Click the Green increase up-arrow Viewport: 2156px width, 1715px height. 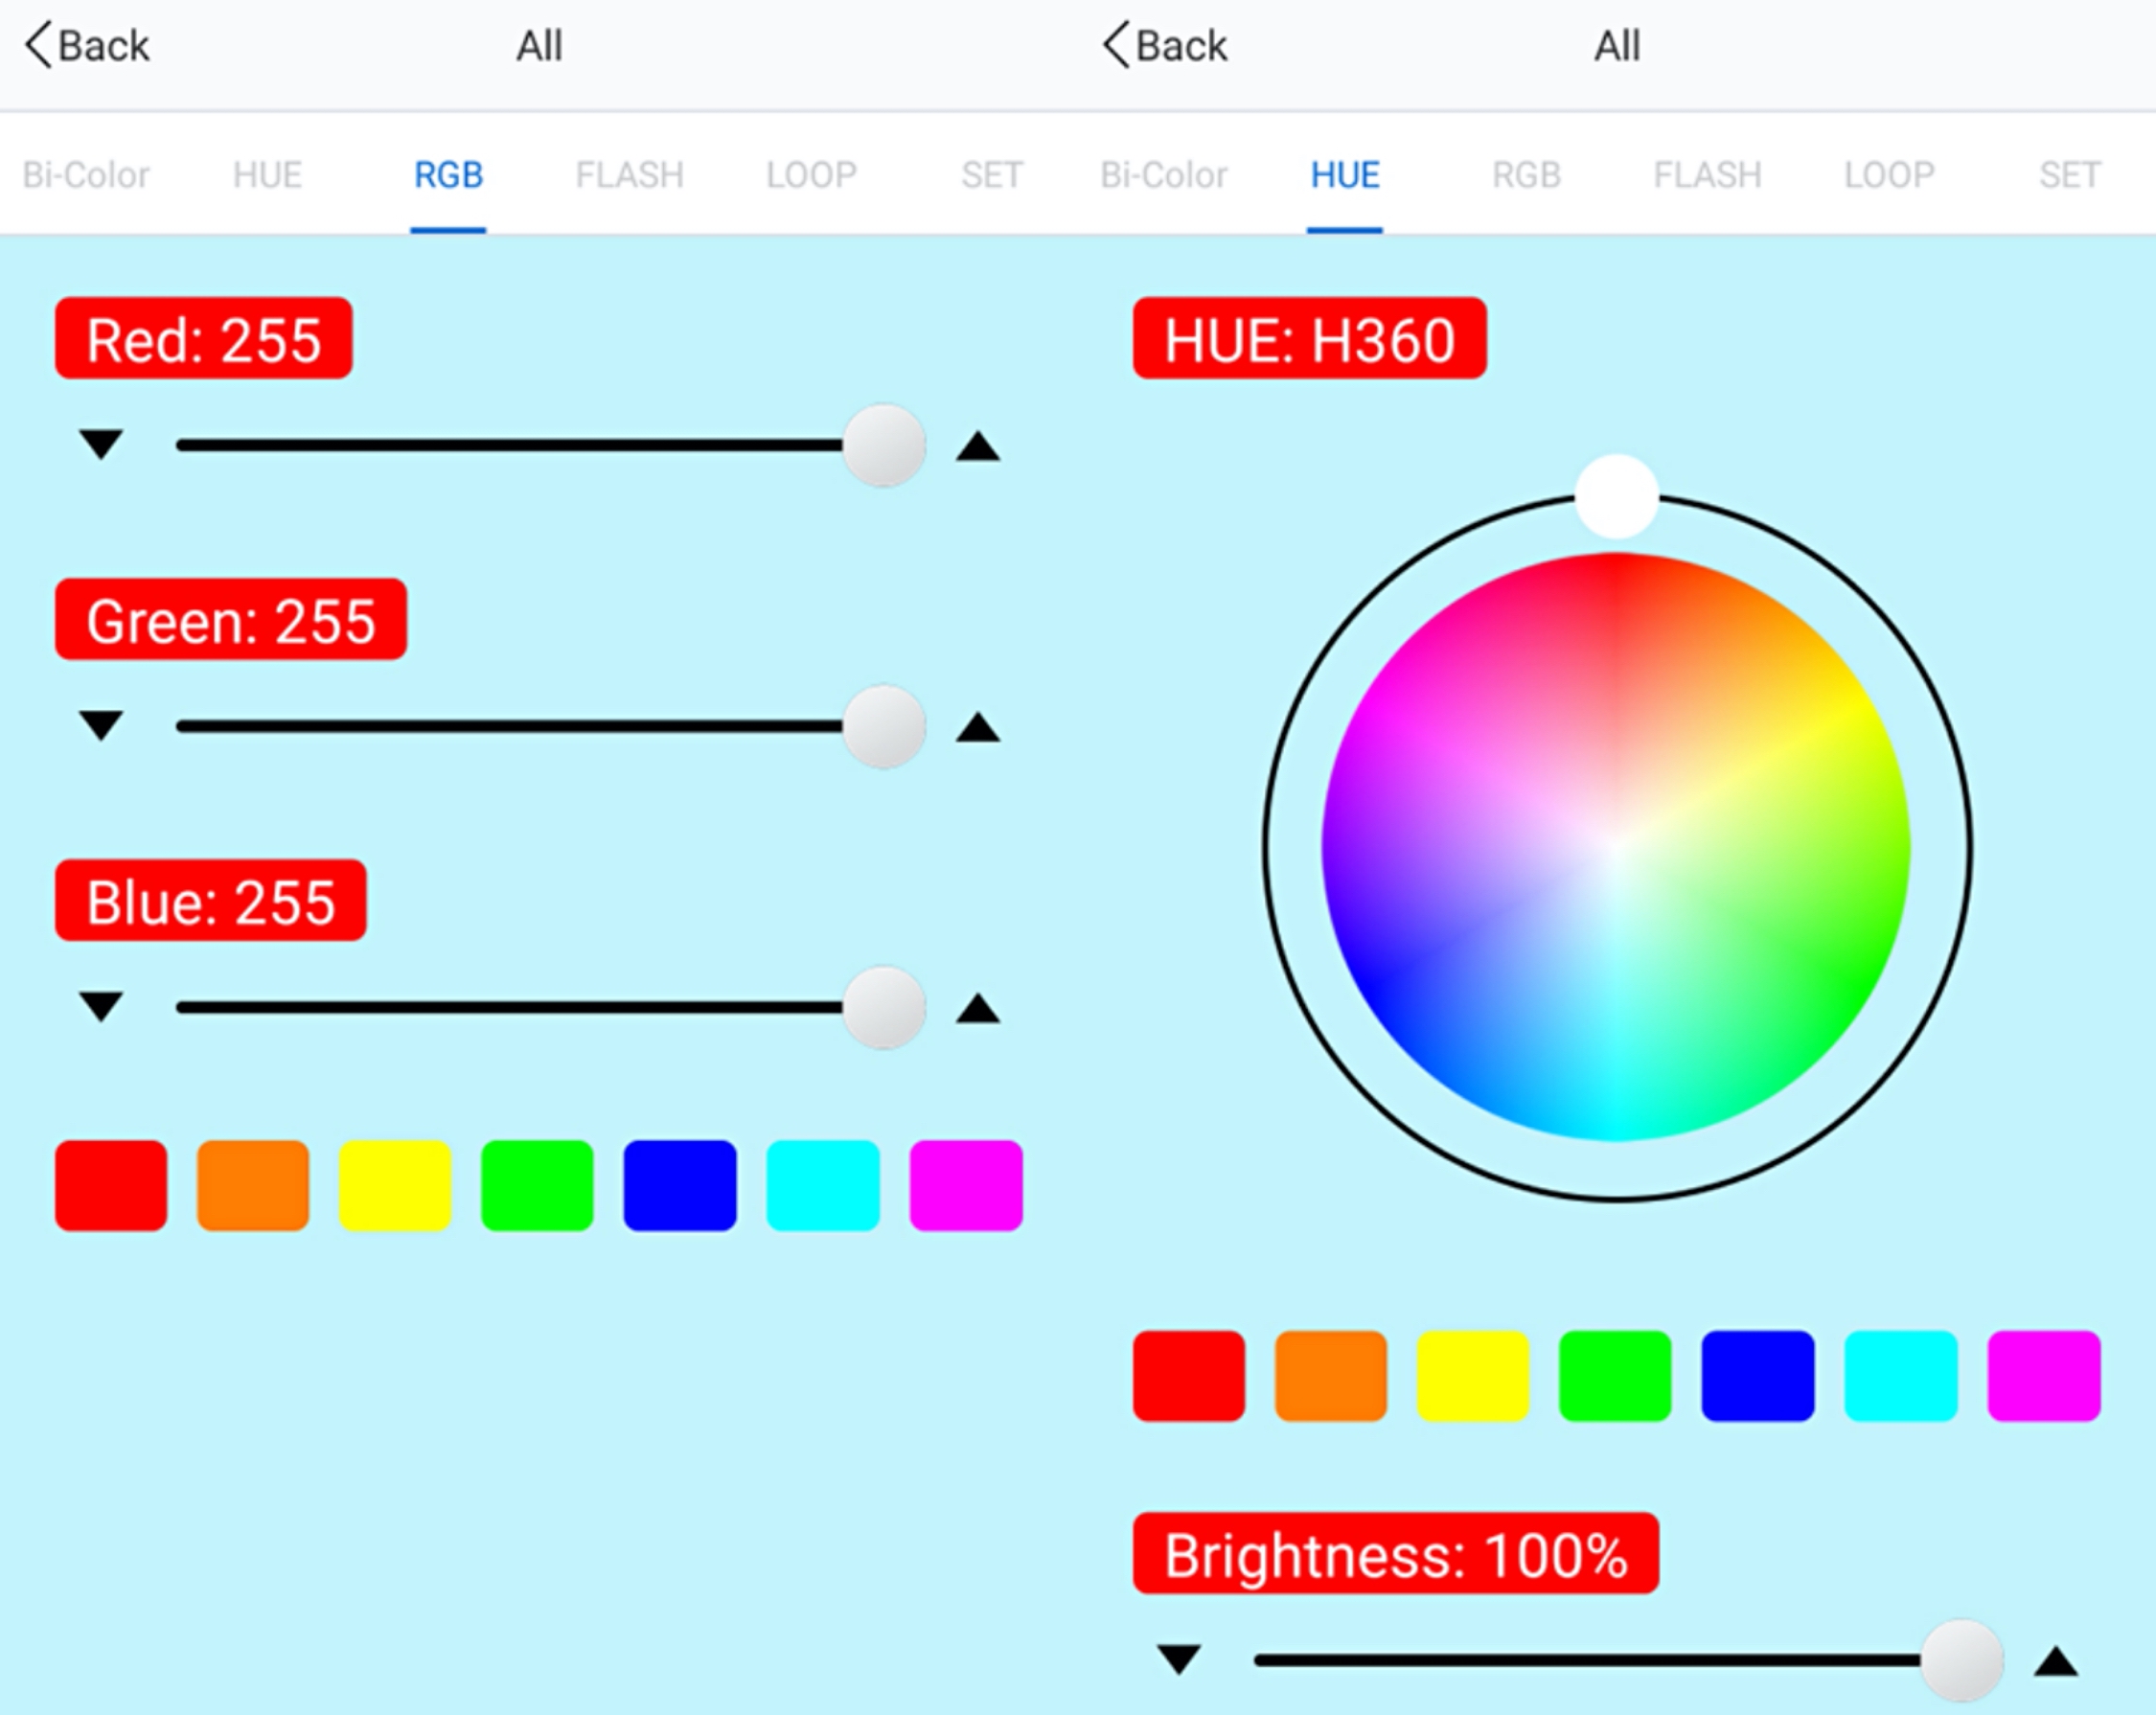(x=977, y=727)
